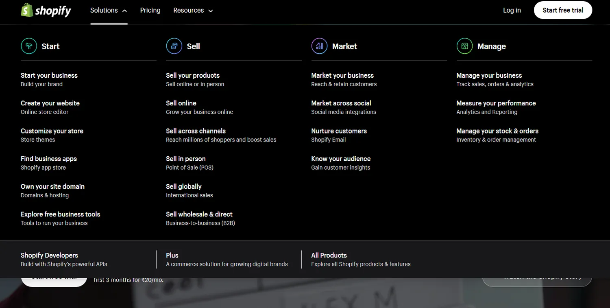Click the "Point of Sale (POS)" subtitle
Viewport: 610px width, 308px height.
(x=190, y=168)
